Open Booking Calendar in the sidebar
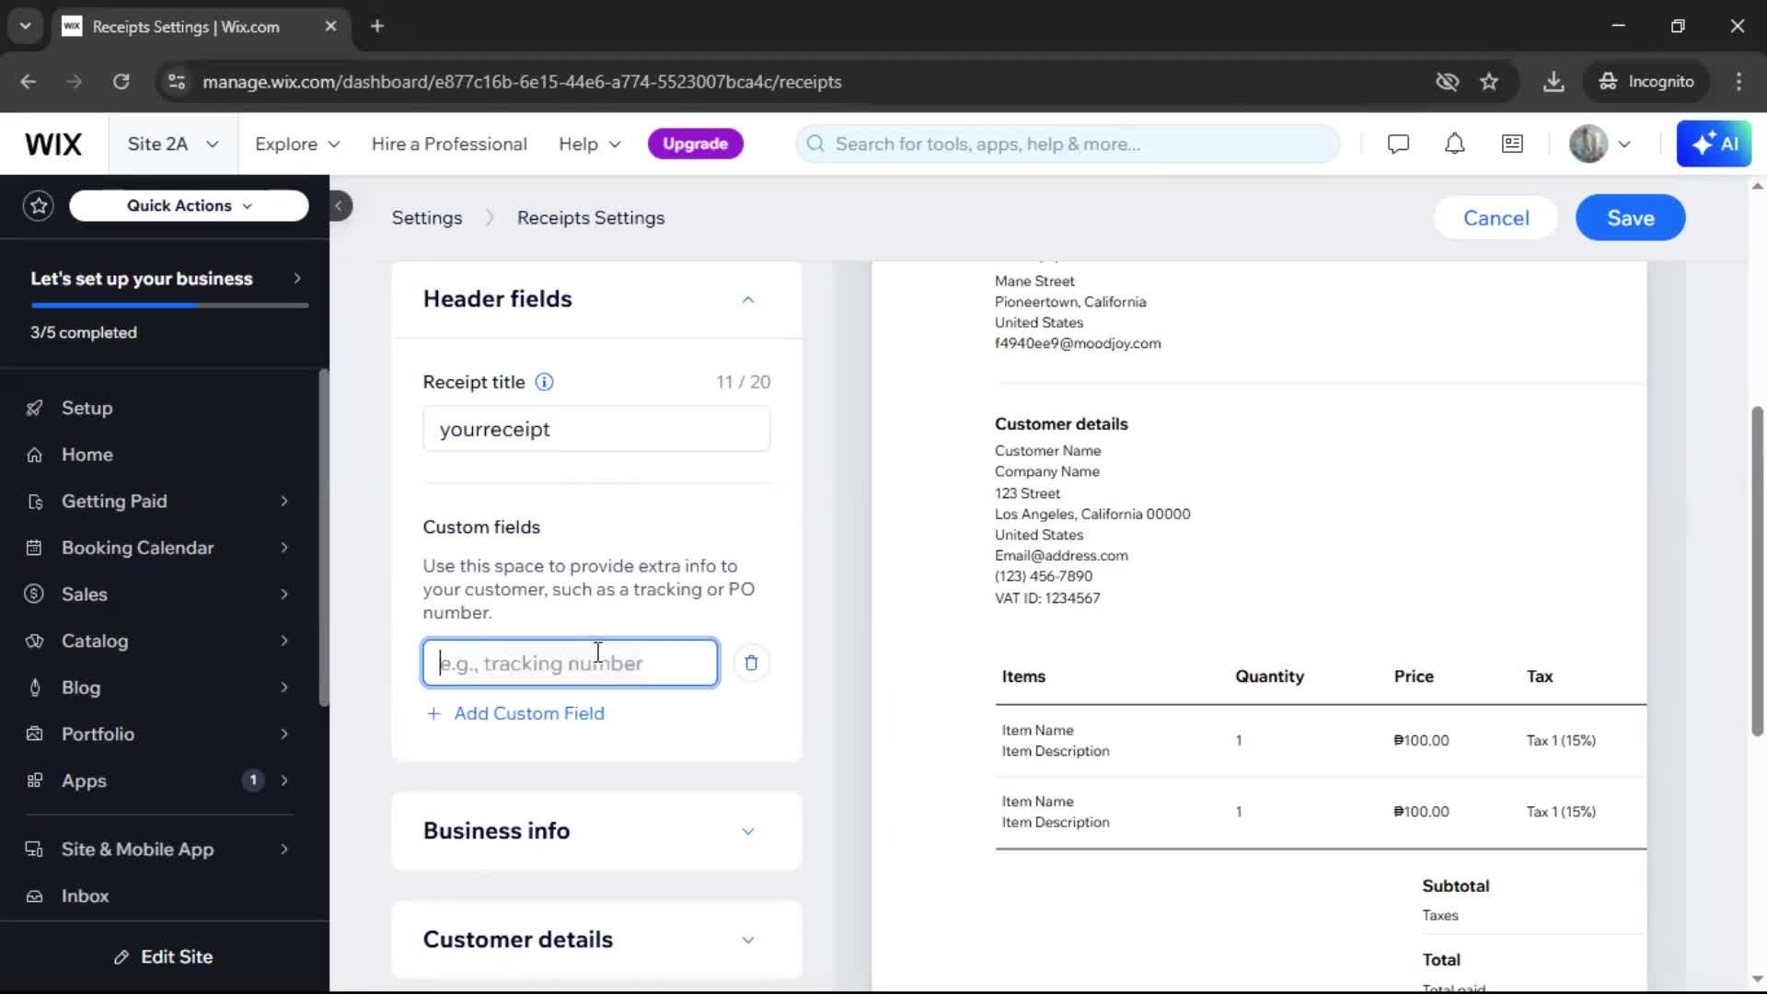 pyautogui.click(x=137, y=548)
